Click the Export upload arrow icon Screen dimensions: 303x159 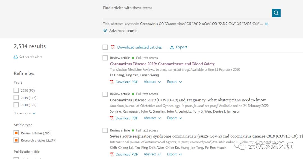pyautogui.click(x=172, y=48)
